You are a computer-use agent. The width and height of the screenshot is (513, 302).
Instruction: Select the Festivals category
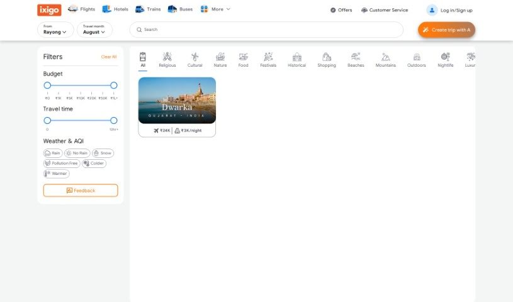(268, 60)
